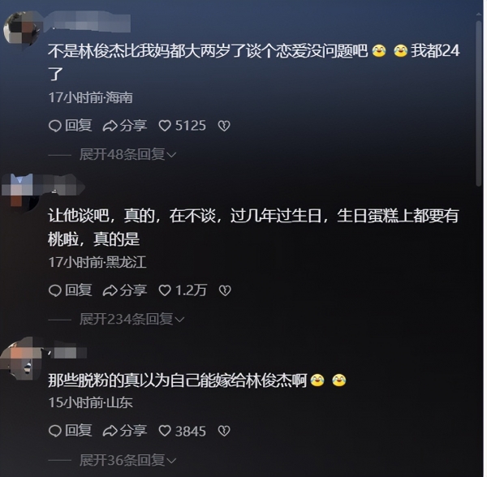The image size is (487, 477).
Task: Dislike the Hainan comment via broken heart
Action: tap(224, 126)
